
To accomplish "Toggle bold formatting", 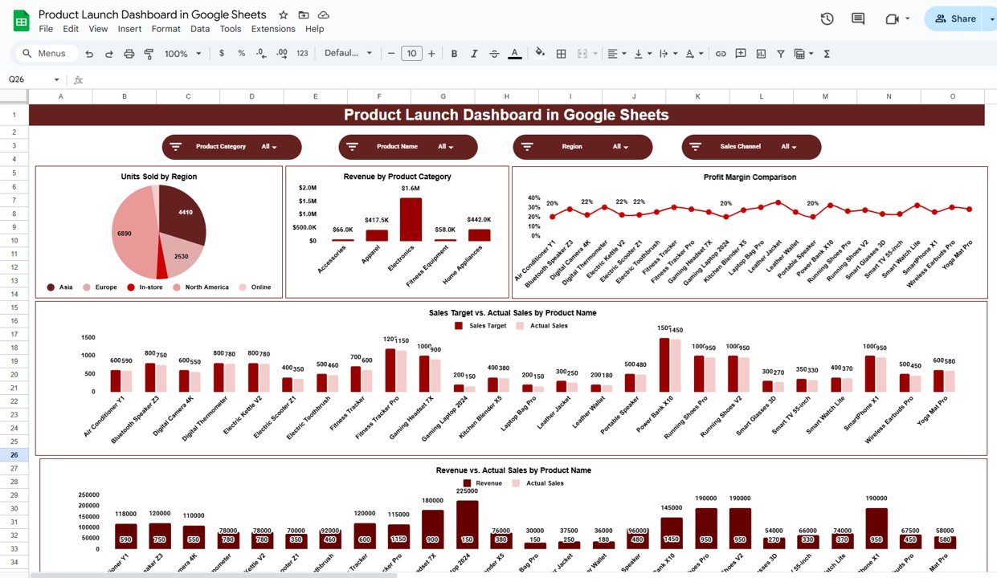I will 454,53.
